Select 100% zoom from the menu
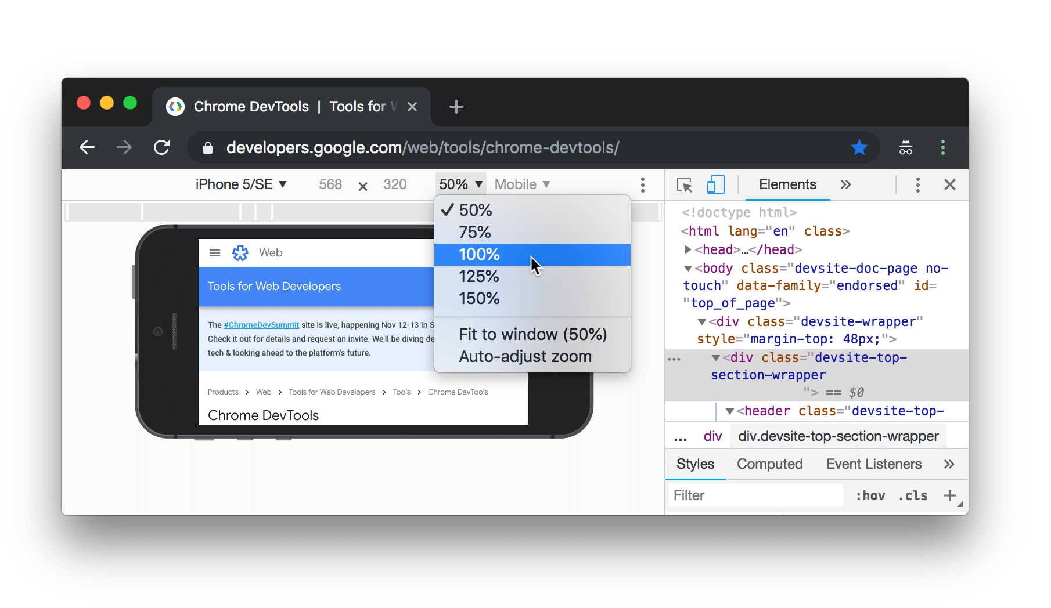The height and width of the screenshot is (608, 1051). (x=479, y=254)
